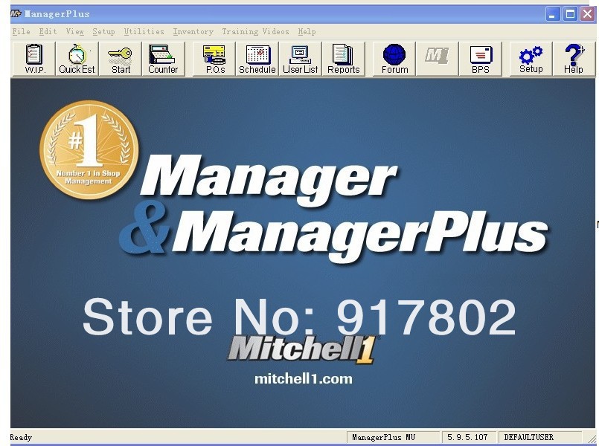Open the View menu

pos(75,32)
